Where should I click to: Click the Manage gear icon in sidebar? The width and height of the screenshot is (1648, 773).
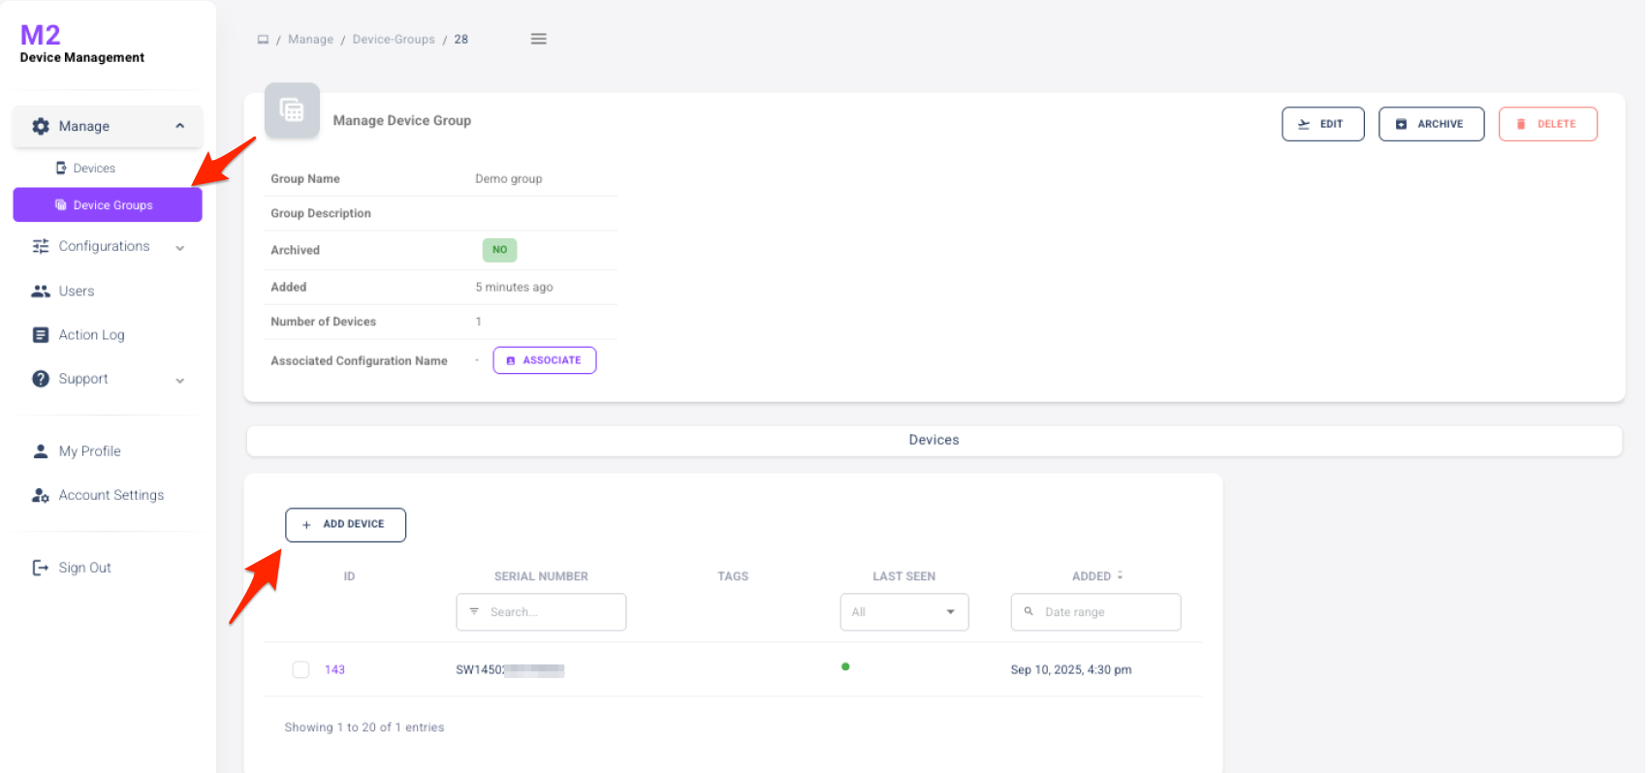[x=41, y=126]
